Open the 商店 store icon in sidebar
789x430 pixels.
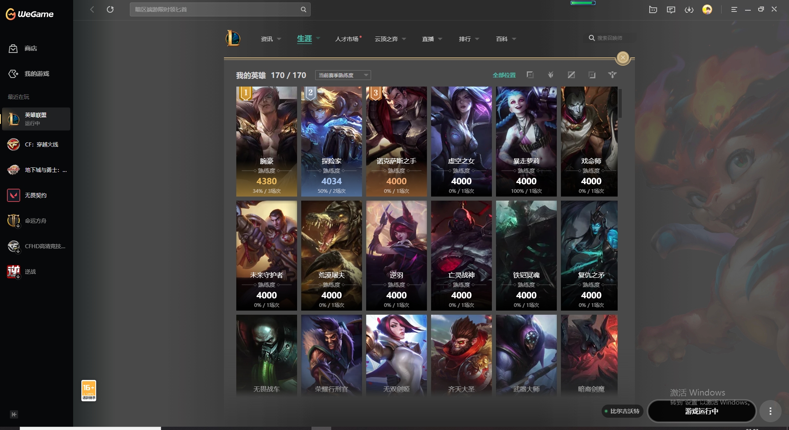(x=13, y=48)
